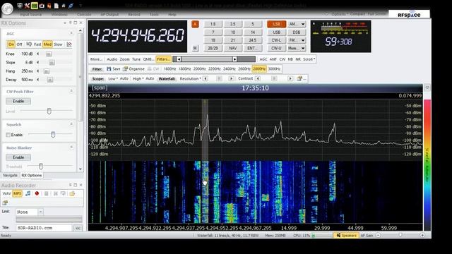
Task: Adjust the Knee slider handle
Action: pos(49,54)
